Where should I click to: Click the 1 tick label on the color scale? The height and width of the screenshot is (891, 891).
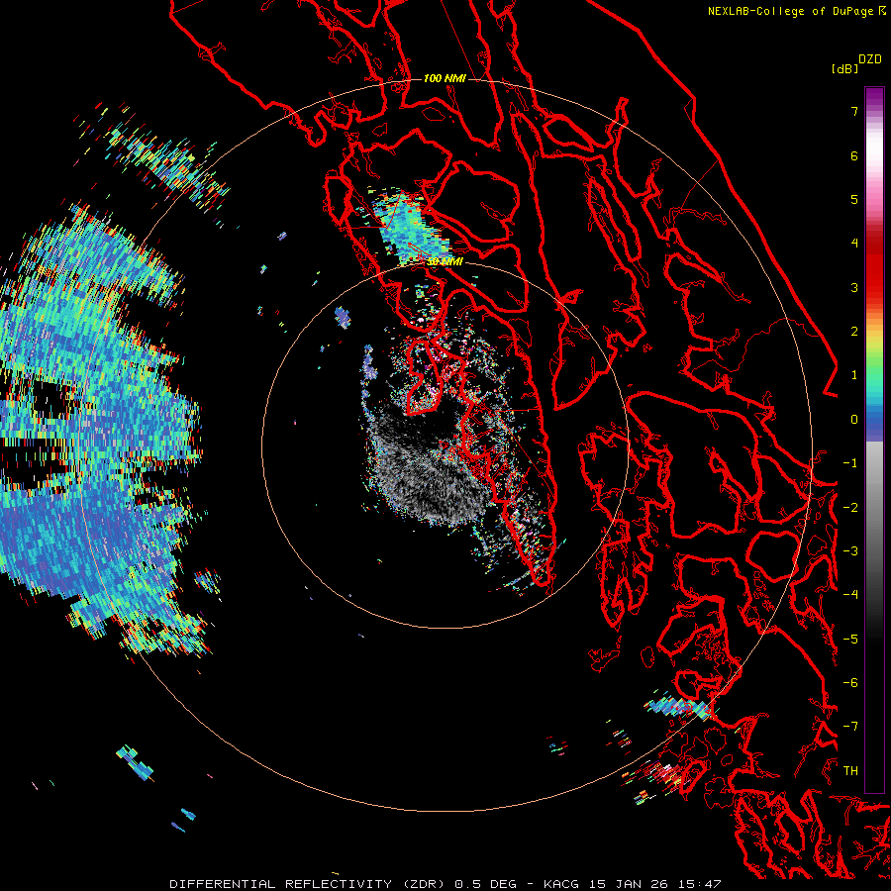coord(854,375)
